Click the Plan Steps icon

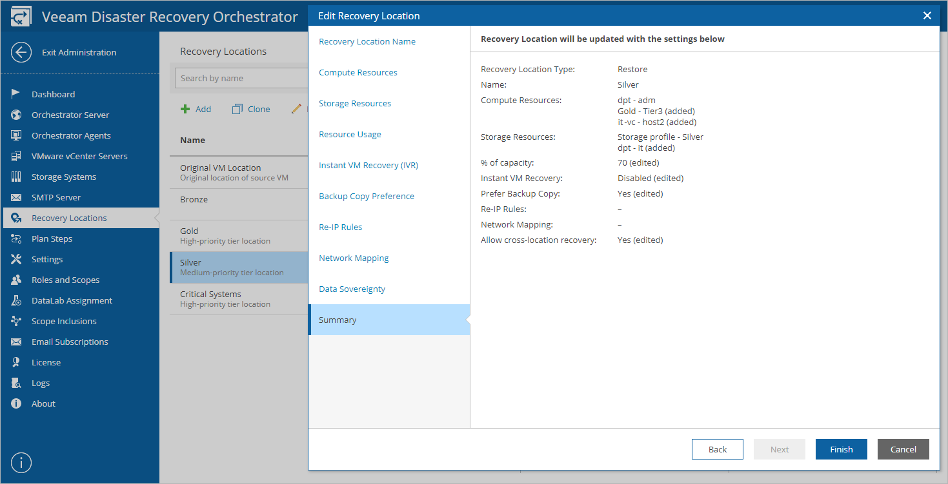click(x=17, y=238)
